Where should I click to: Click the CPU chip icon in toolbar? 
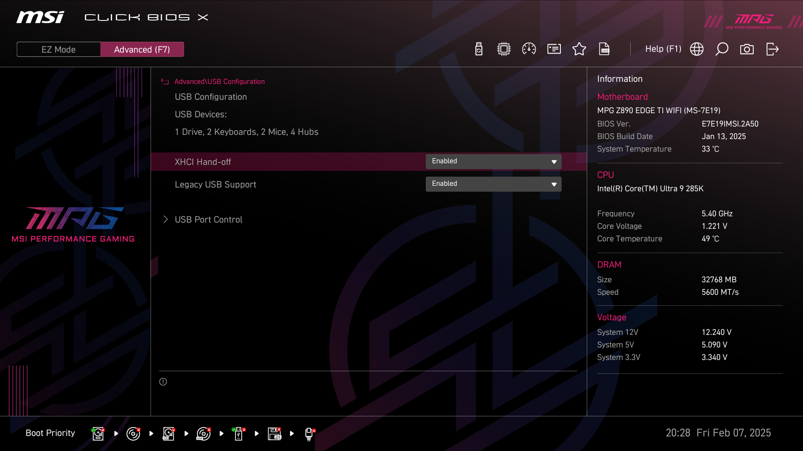(504, 49)
